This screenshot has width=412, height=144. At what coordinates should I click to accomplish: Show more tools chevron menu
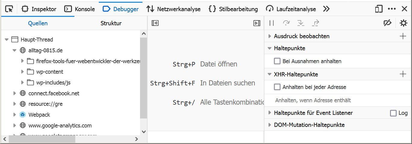coord(326,9)
